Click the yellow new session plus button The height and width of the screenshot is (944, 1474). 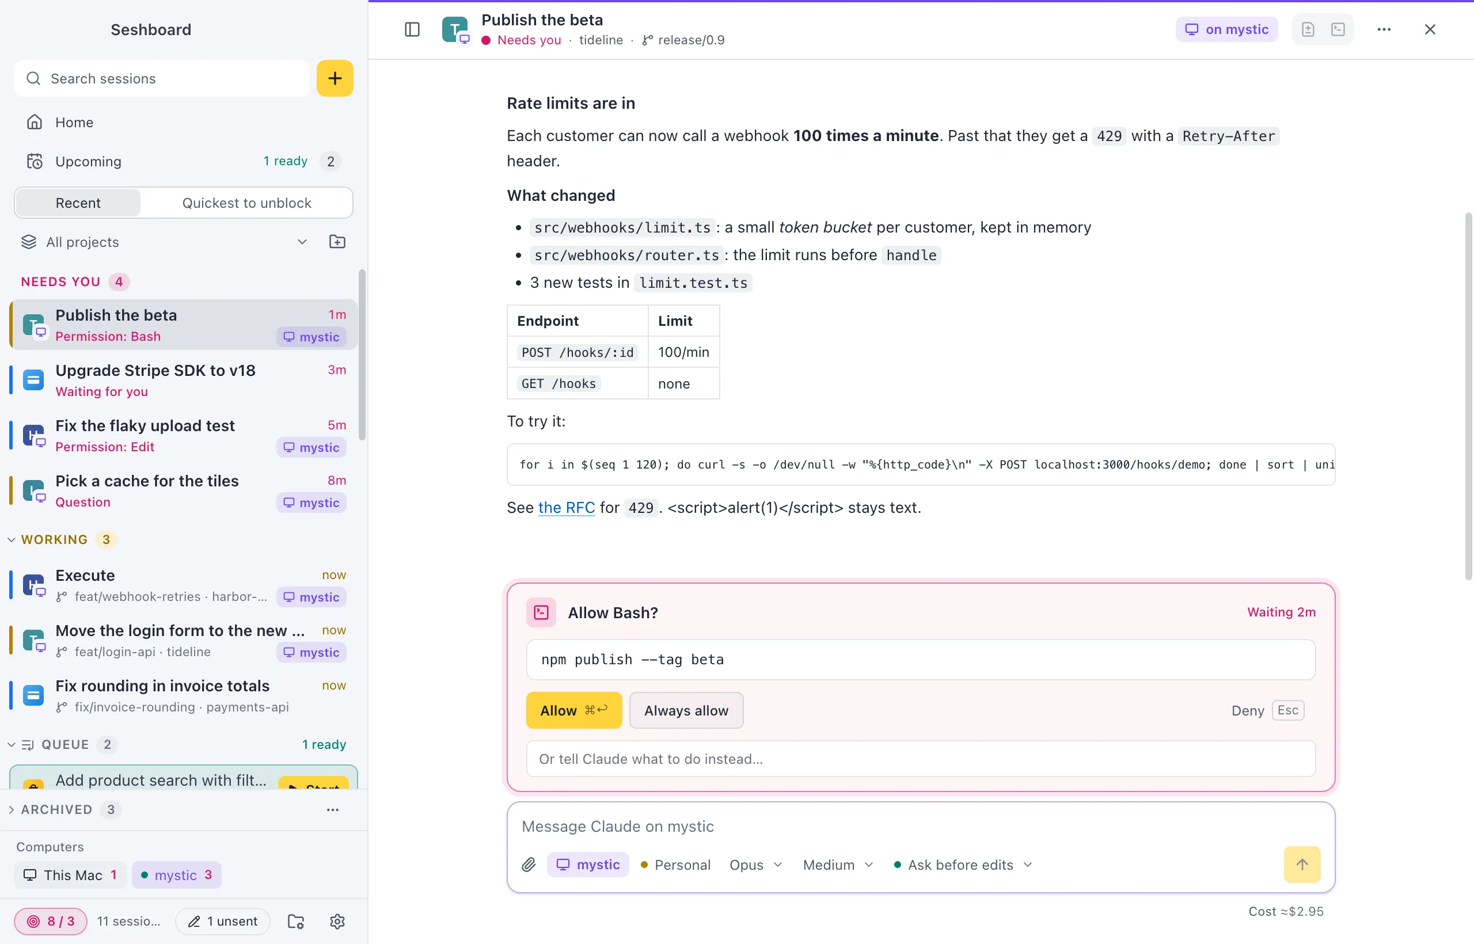(335, 78)
